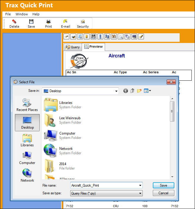Click the printer icon in the report toolbar
The width and height of the screenshot is (195, 209).
(x=73, y=37)
